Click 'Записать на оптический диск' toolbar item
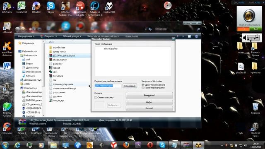 [103, 36]
